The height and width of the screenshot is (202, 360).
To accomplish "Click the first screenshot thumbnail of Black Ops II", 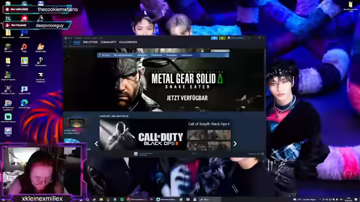I will click(x=197, y=135).
